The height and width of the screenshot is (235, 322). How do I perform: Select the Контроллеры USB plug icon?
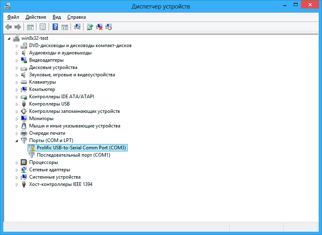[x=24, y=104]
